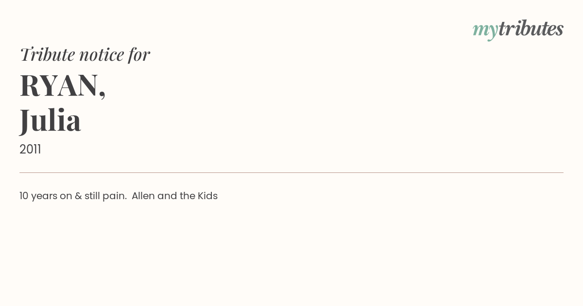Click the green 'my' part of logo
This screenshot has width=583, height=306.
(485, 32)
